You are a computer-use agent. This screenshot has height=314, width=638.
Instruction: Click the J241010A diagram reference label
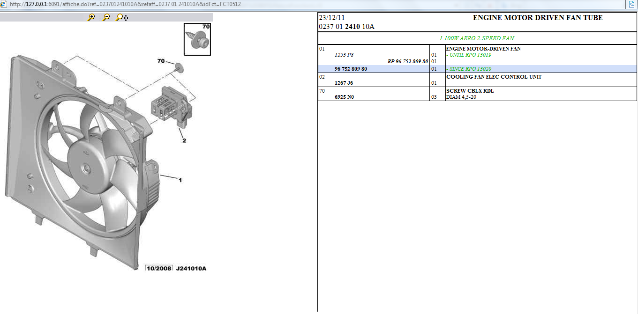point(191,269)
